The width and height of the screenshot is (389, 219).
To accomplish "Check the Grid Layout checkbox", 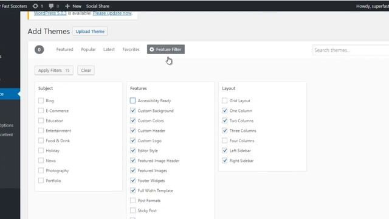I will (224, 100).
